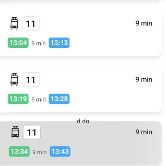Click 9 min total duration of second route
The width and height of the screenshot is (166, 166).
pos(144,79)
